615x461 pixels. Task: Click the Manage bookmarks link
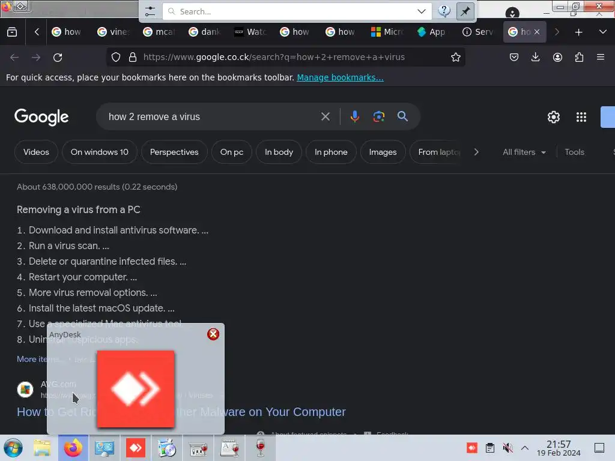click(340, 77)
